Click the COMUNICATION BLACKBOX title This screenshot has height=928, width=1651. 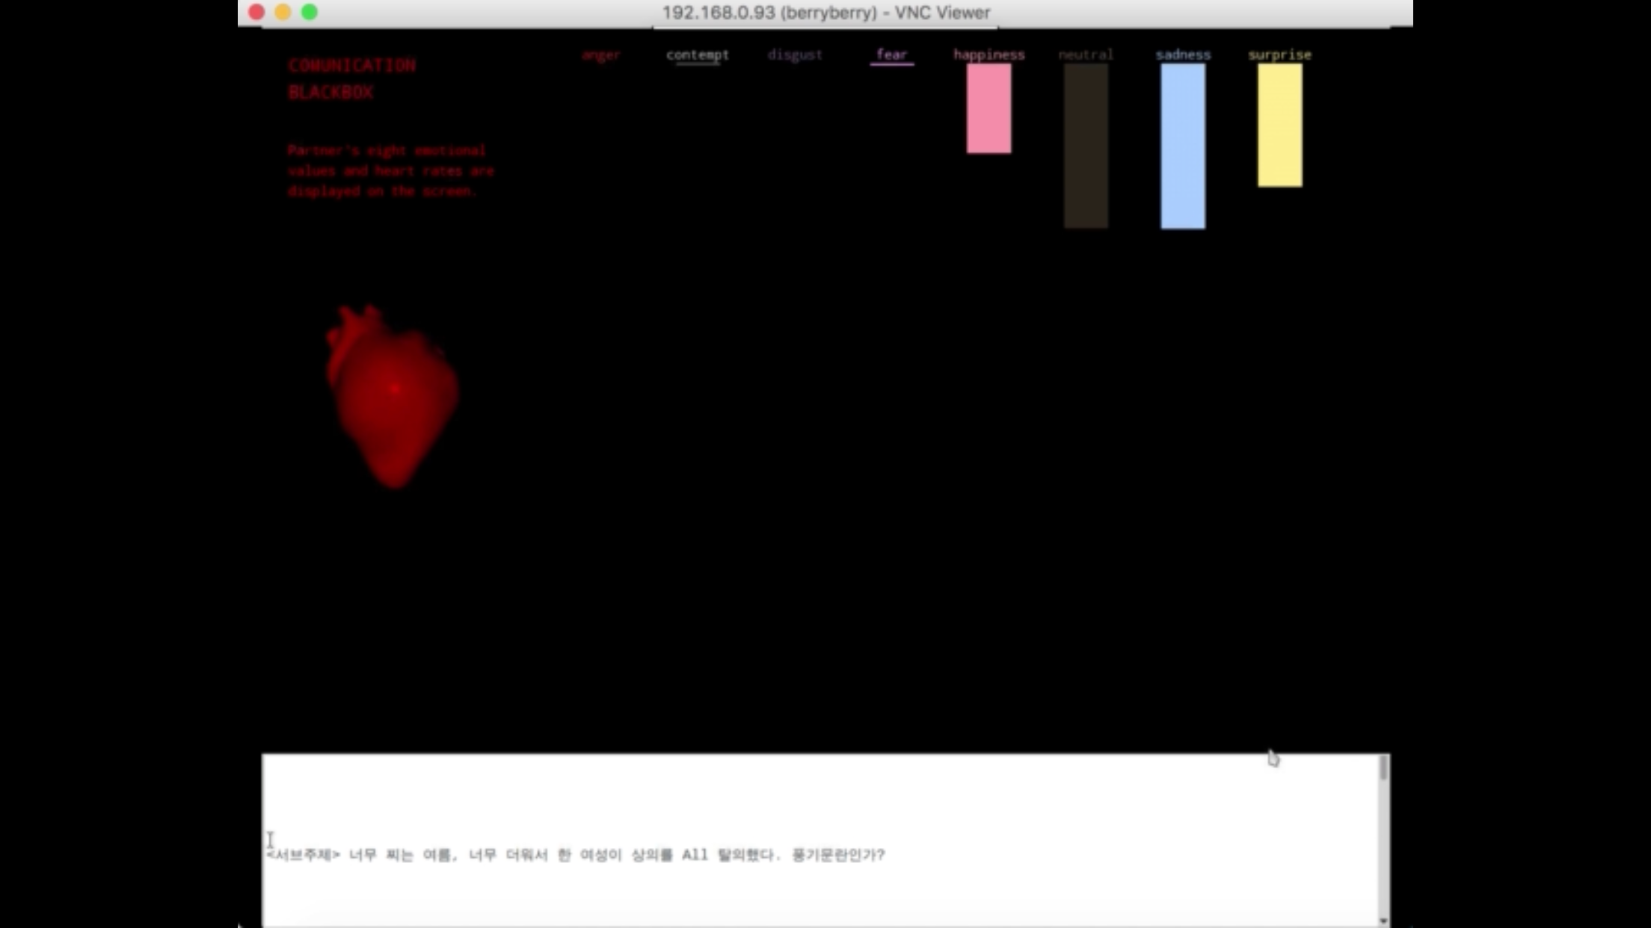coord(351,78)
